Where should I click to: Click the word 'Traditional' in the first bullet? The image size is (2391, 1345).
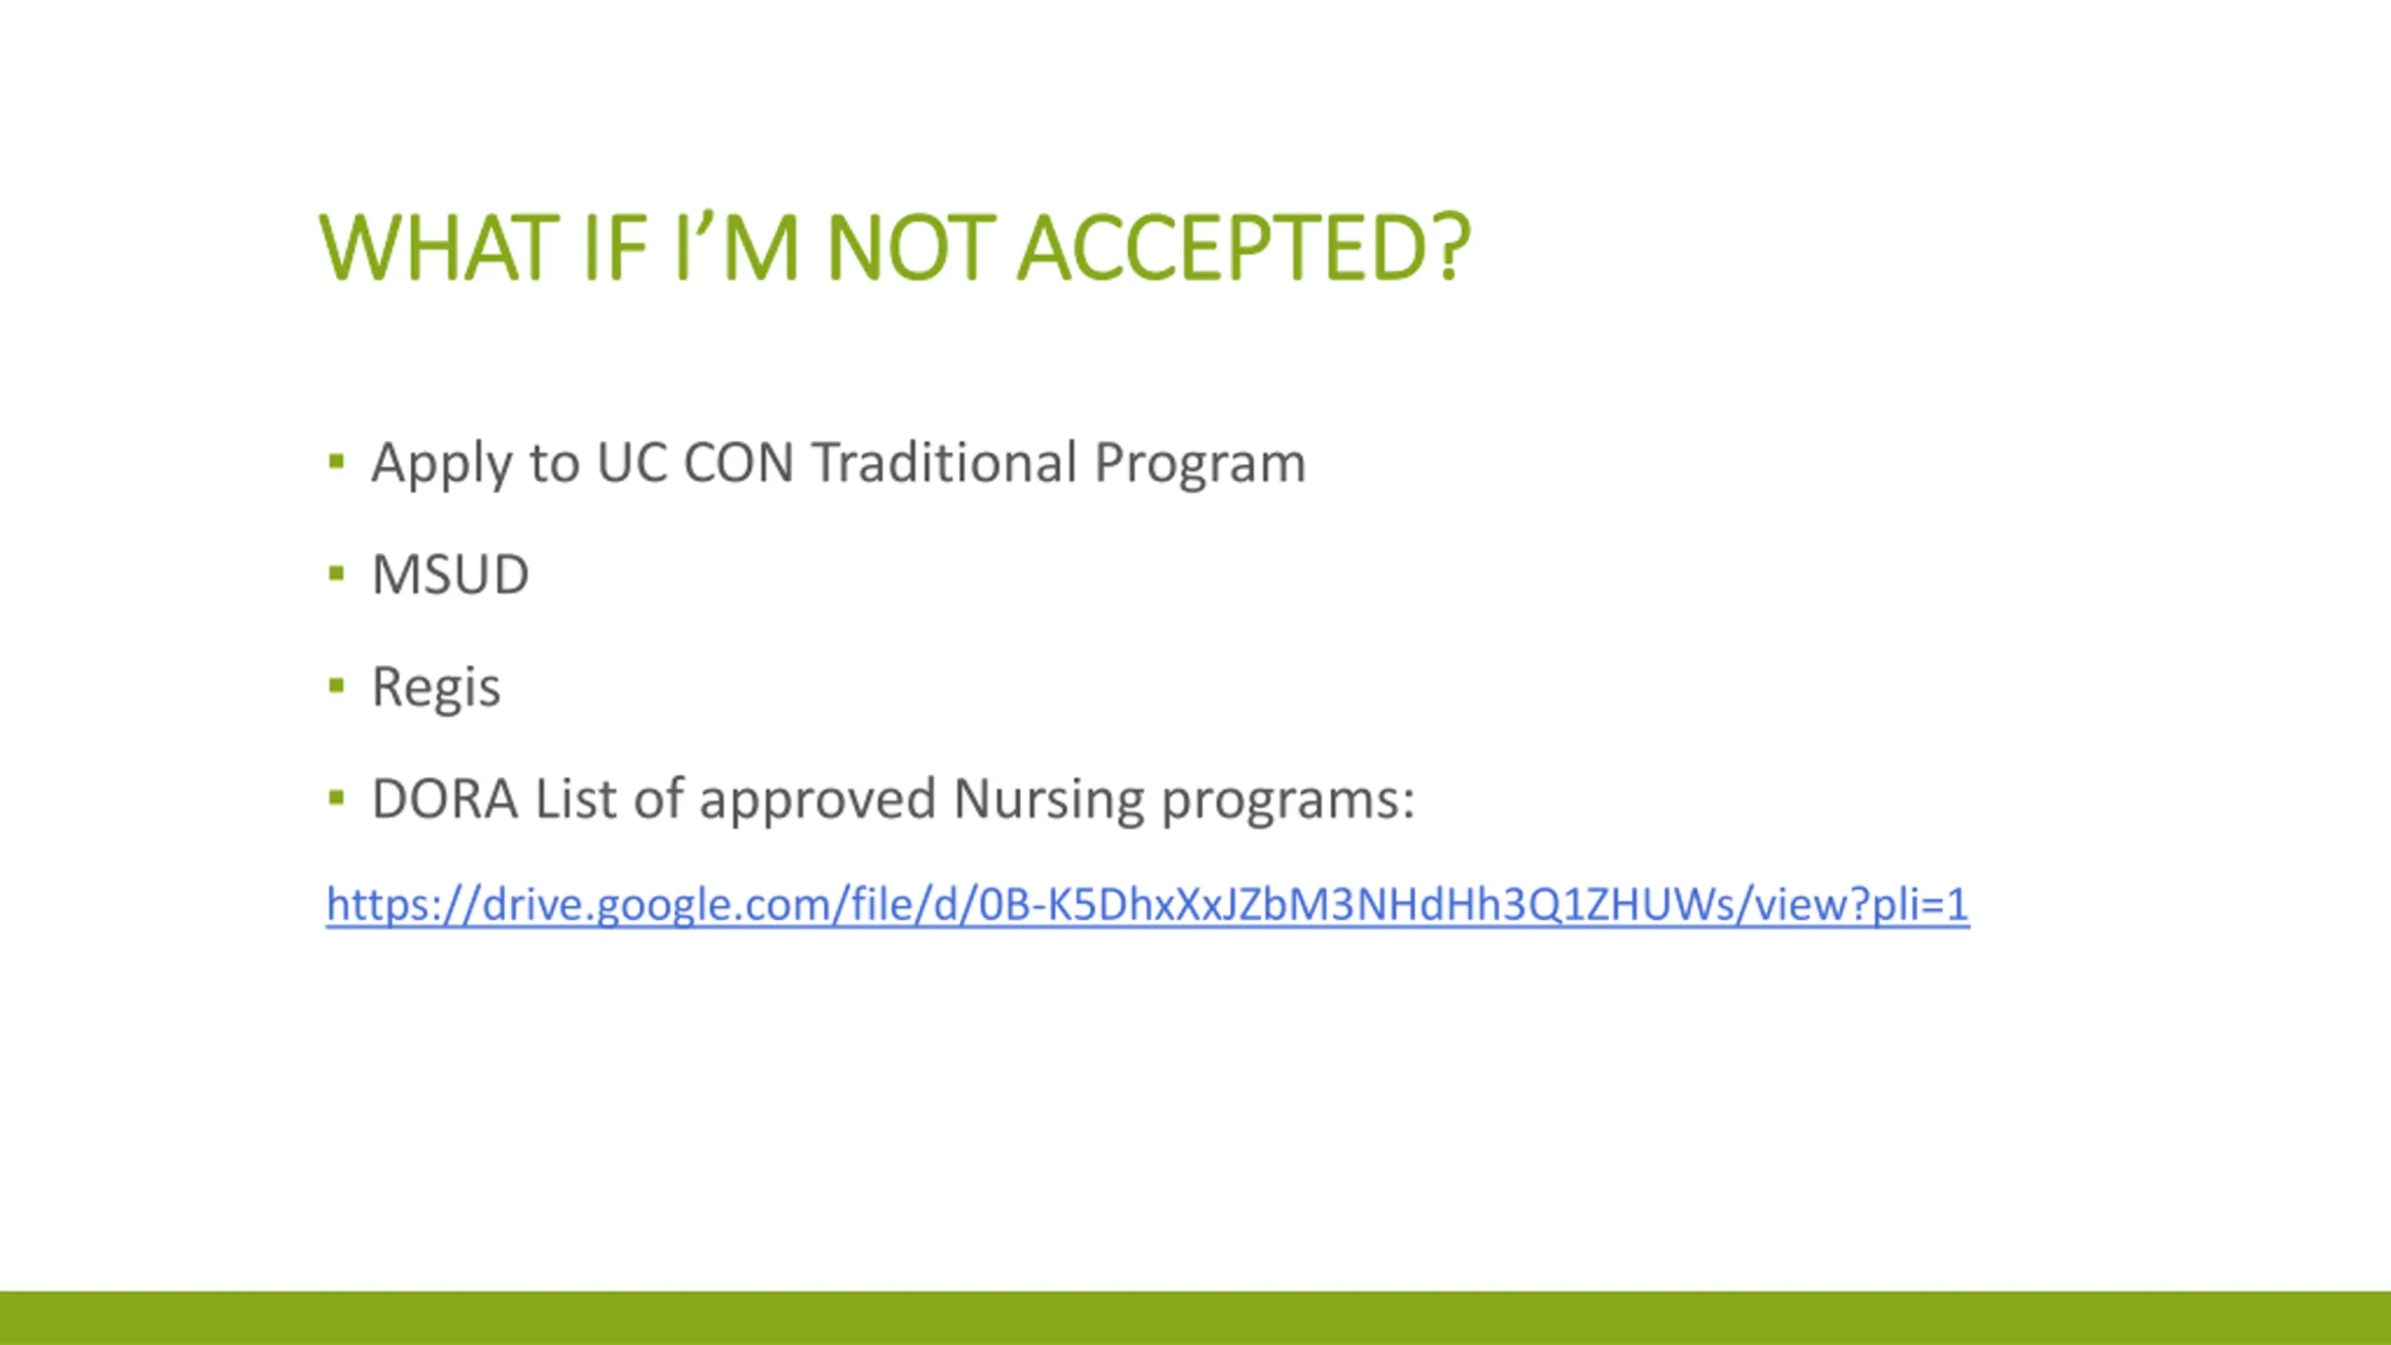tap(944, 462)
